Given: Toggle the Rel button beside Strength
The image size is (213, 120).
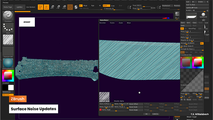Looking at the screenshot, I should pyautogui.click(x=202, y=43).
